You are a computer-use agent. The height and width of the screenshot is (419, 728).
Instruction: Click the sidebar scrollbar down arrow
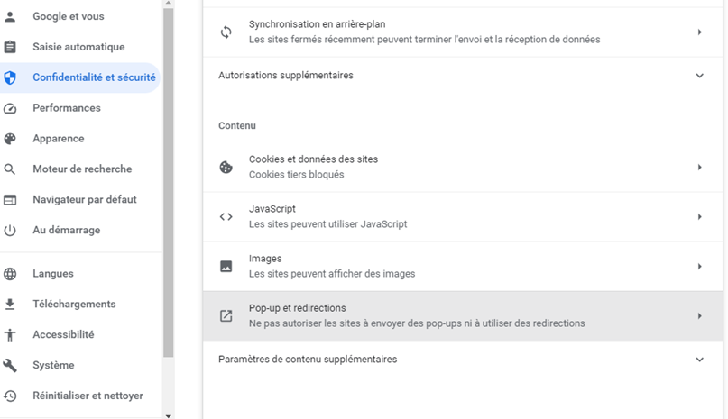click(168, 415)
